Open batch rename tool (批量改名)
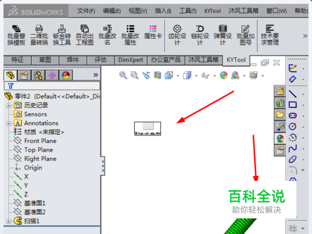Screen dimensions: 312x234 click(107, 35)
